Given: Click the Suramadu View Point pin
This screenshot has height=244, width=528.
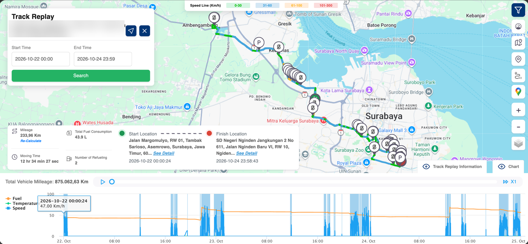Looking at the screenshot, I should pyautogui.click(x=412, y=62).
